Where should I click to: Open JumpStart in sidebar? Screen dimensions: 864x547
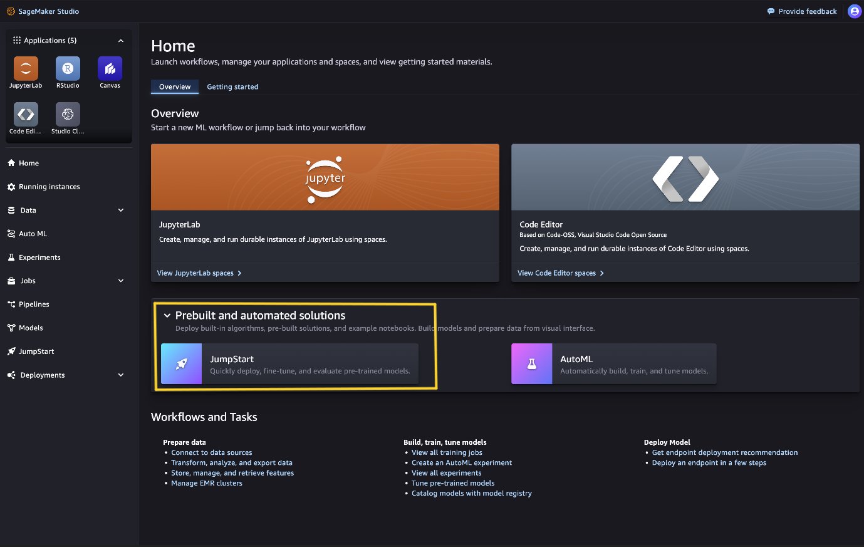point(36,352)
